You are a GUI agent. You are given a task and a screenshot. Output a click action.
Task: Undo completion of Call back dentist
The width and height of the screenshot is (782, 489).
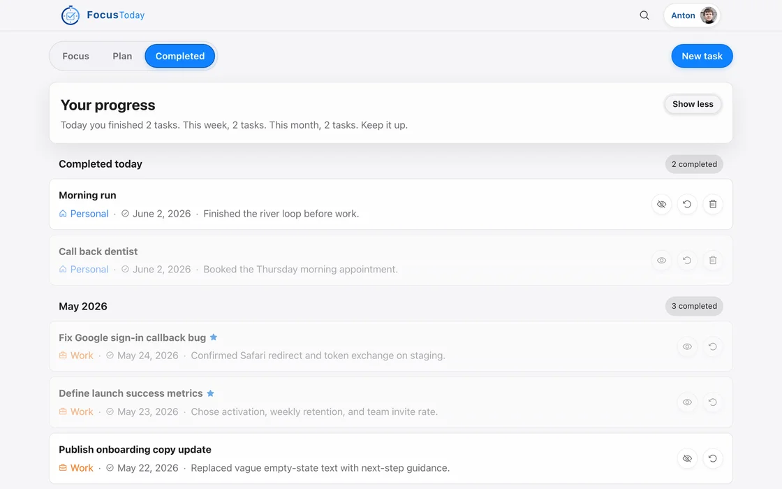(x=687, y=261)
